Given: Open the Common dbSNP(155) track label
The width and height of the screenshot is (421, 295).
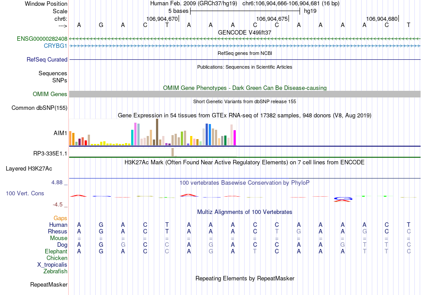Looking at the screenshot, I should coord(39,108).
